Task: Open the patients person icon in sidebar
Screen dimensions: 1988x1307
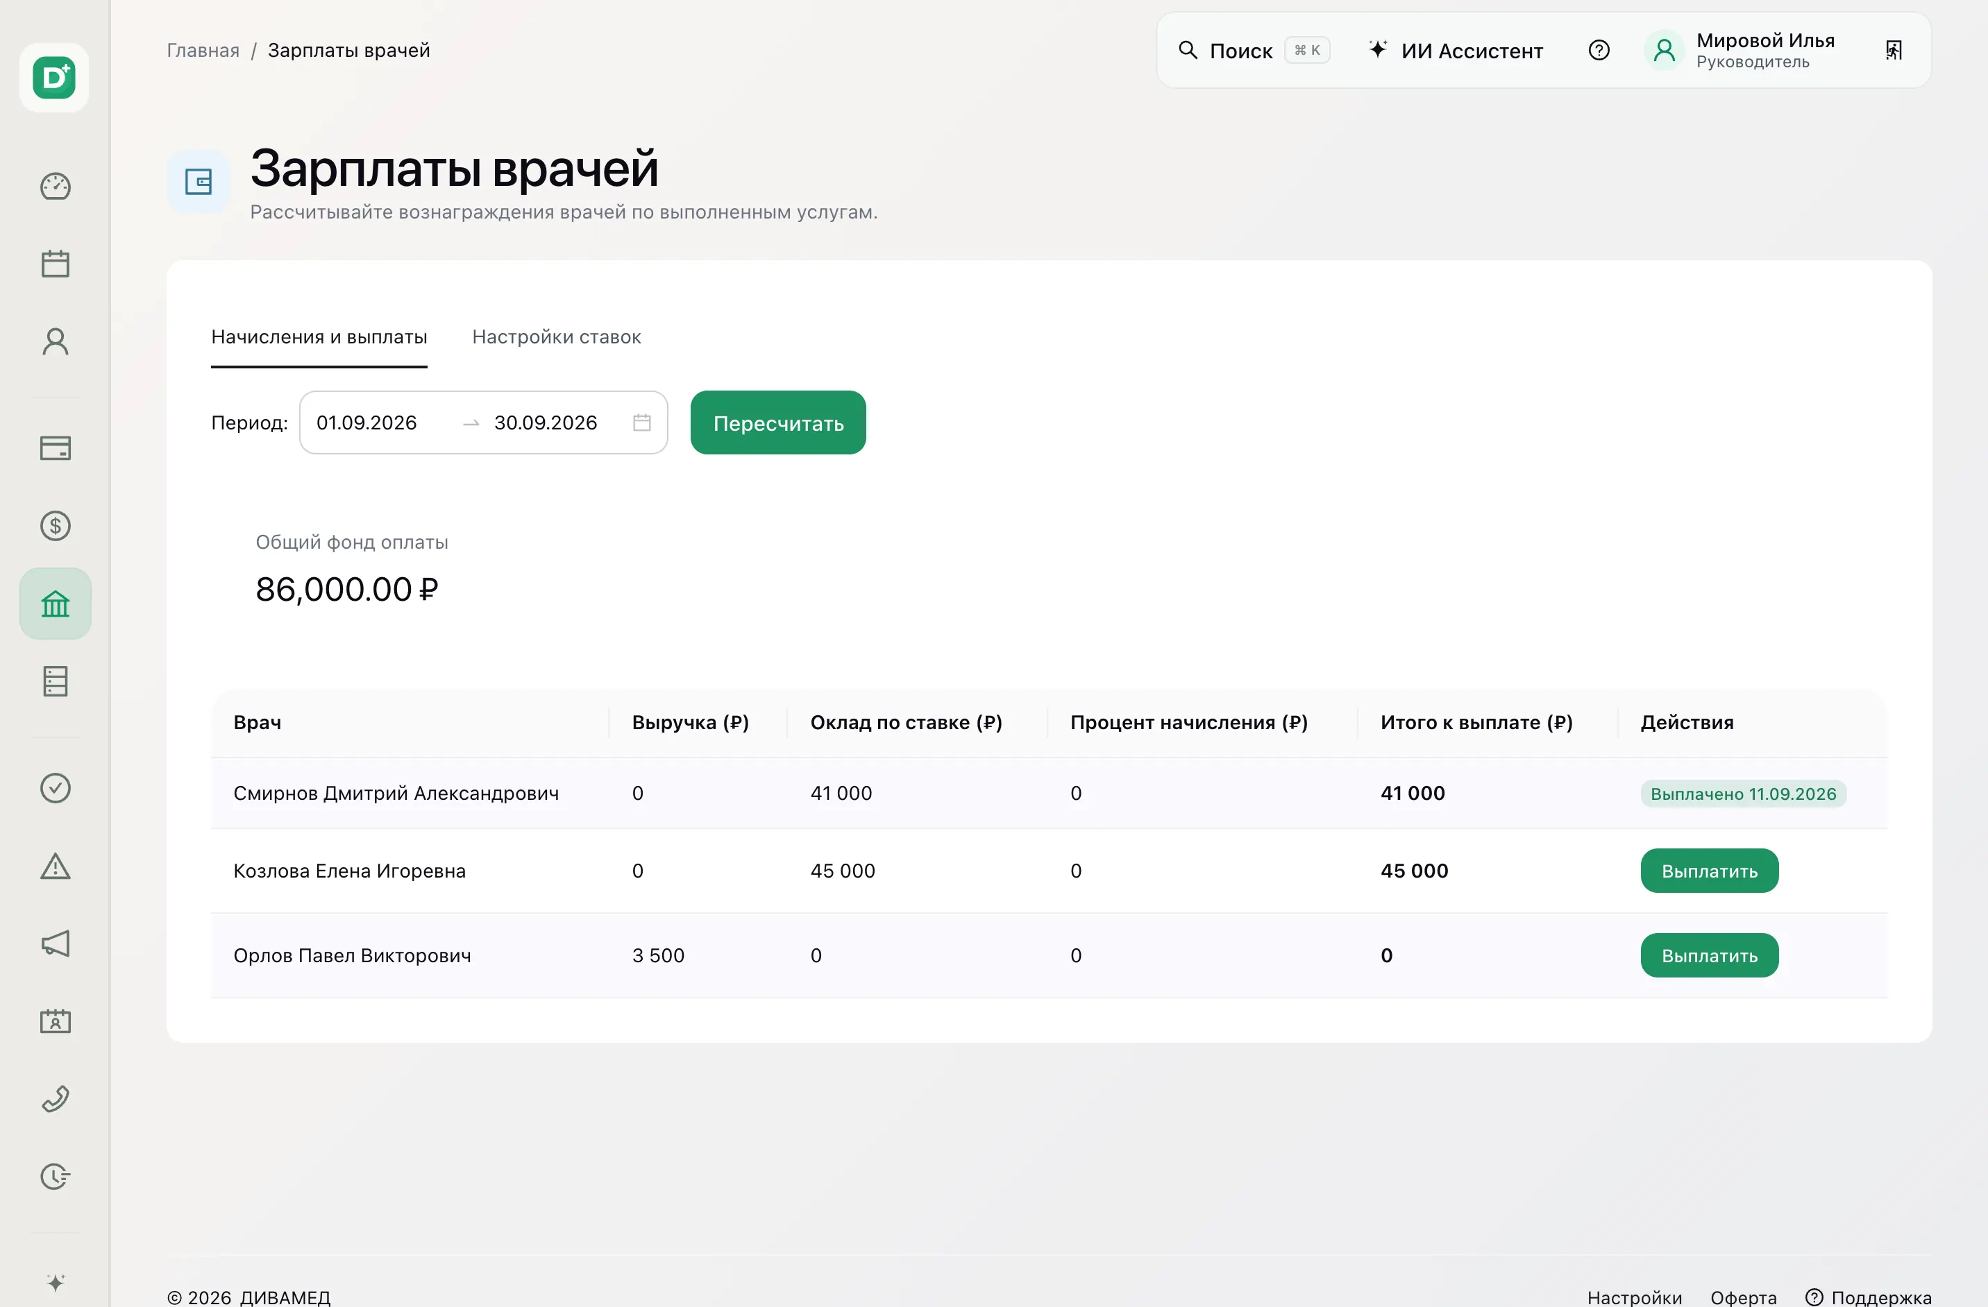Action: (x=55, y=341)
